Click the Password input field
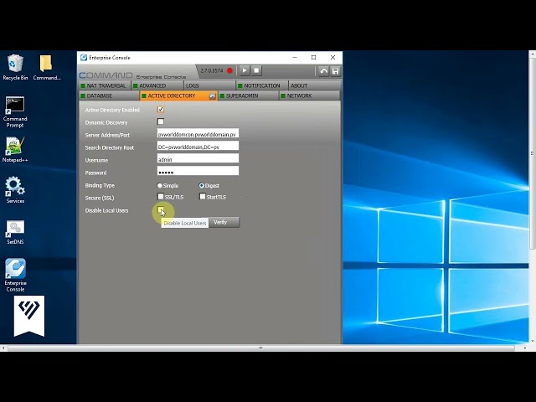Image resolution: width=536 pixels, height=402 pixels. coord(198,171)
